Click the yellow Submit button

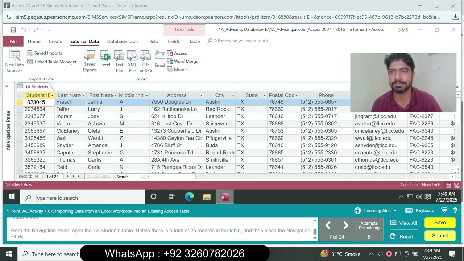coord(440,236)
